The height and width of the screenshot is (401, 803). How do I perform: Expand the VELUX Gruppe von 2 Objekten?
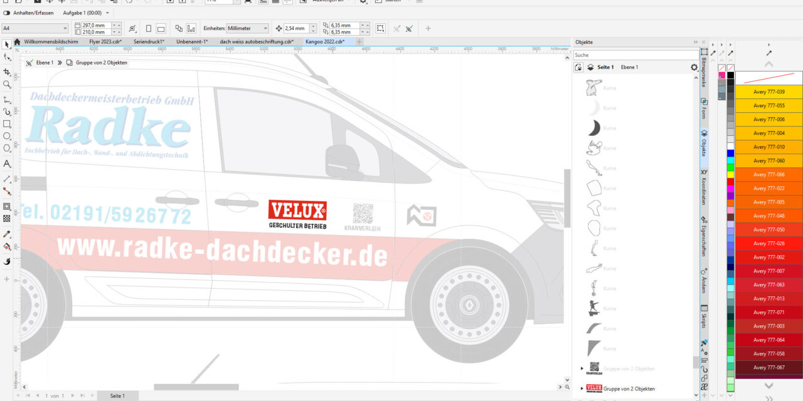[582, 388]
